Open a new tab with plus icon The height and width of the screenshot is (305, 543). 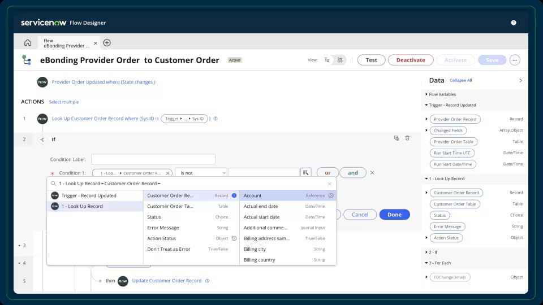pos(107,43)
